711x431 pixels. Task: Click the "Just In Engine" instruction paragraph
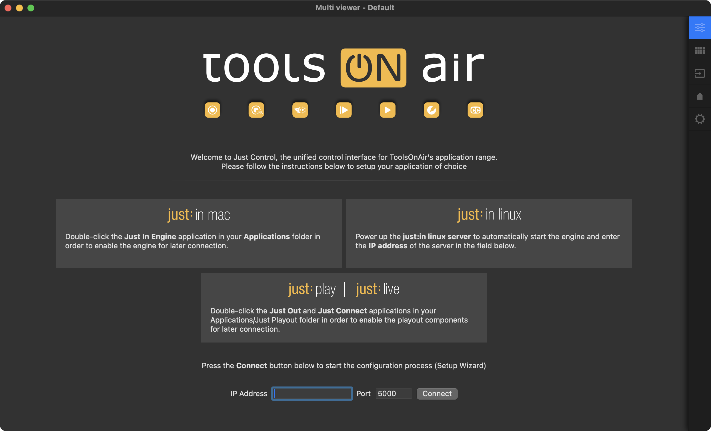[x=193, y=241]
